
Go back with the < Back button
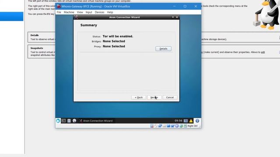coord(139,97)
